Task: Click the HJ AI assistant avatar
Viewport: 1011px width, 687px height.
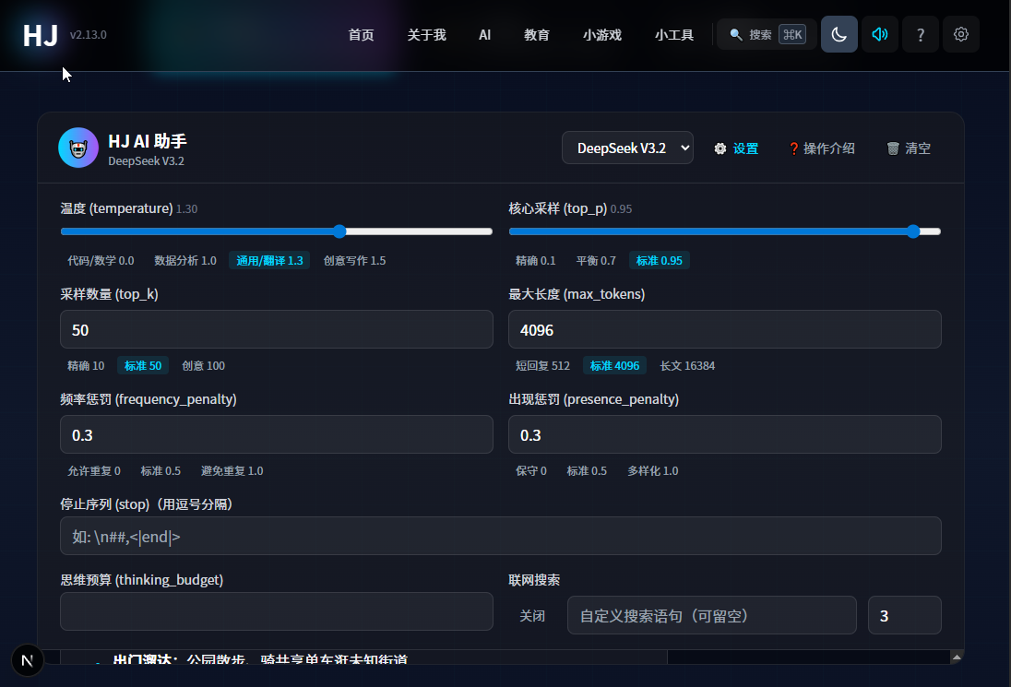Action: pos(78,148)
